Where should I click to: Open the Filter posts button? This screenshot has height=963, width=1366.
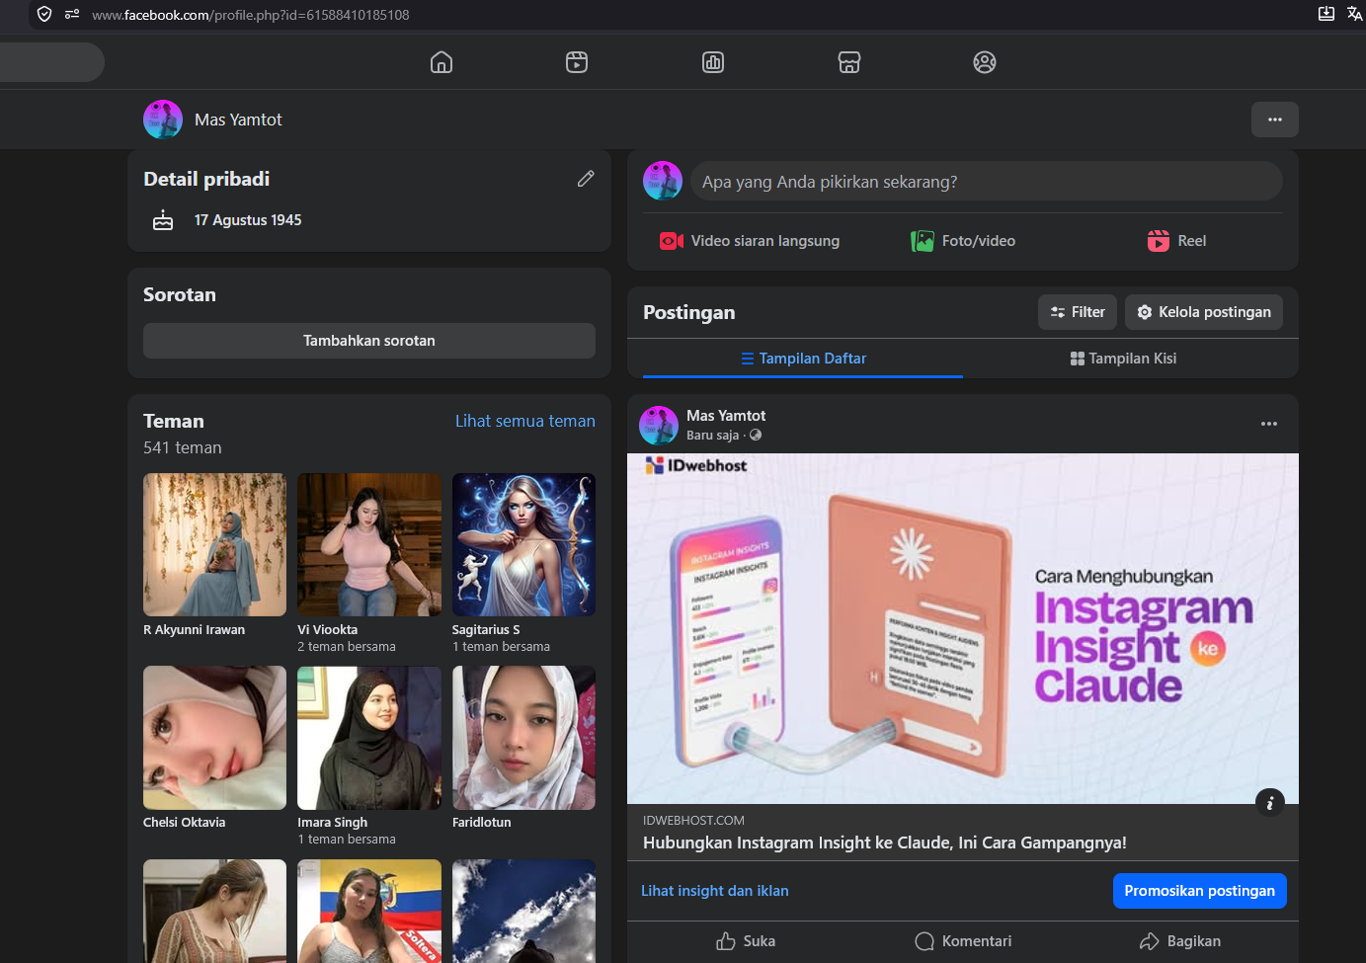pyautogui.click(x=1078, y=312)
